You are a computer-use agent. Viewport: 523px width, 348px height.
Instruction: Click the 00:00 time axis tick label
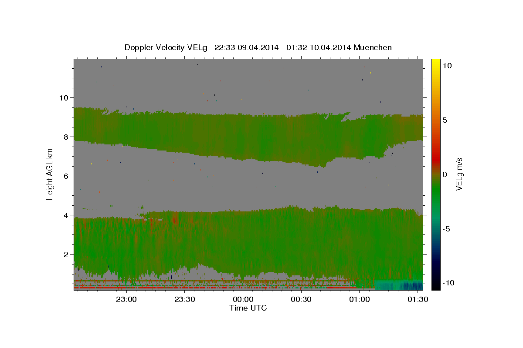[x=243, y=299]
